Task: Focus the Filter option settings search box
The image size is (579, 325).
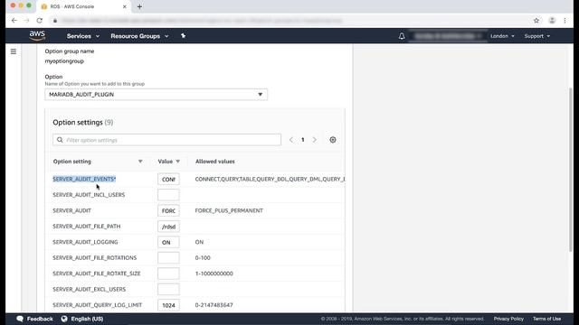Action: tap(166, 140)
